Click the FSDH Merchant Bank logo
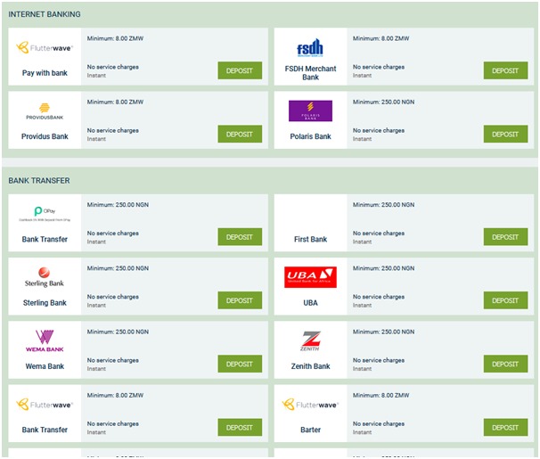Image resolution: width=540 pixels, height=459 pixels. click(310, 48)
